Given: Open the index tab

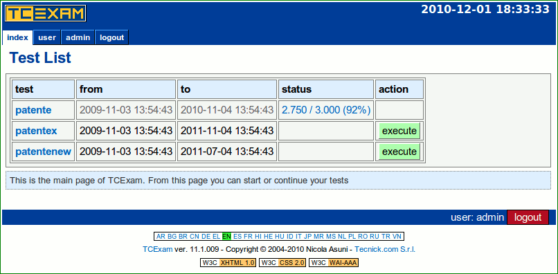Looking at the screenshot, I should pos(17,37).
